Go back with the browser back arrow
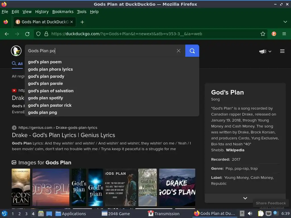This screenshot has height=218, width=291. 7,34
